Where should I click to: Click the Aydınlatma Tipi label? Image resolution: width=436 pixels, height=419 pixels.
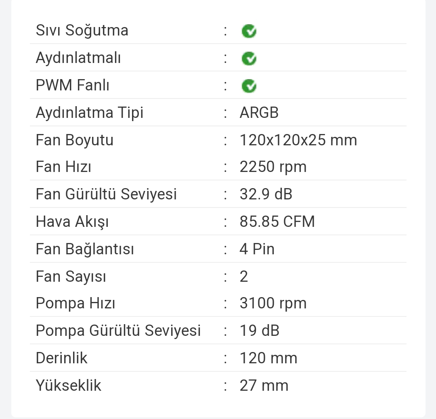90,113
